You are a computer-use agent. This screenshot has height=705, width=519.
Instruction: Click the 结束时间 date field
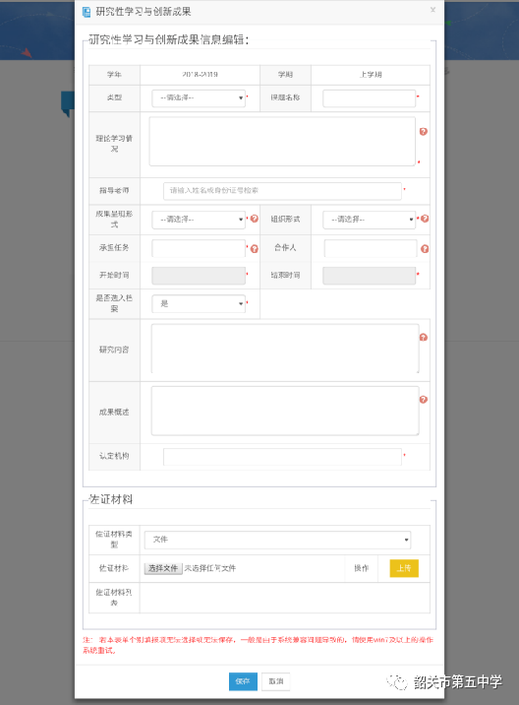pyautogui.click(x=369, y=276)
